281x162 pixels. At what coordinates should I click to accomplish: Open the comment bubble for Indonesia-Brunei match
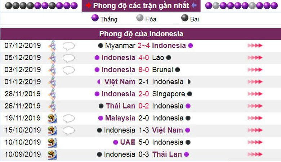(x=68, y=70)
